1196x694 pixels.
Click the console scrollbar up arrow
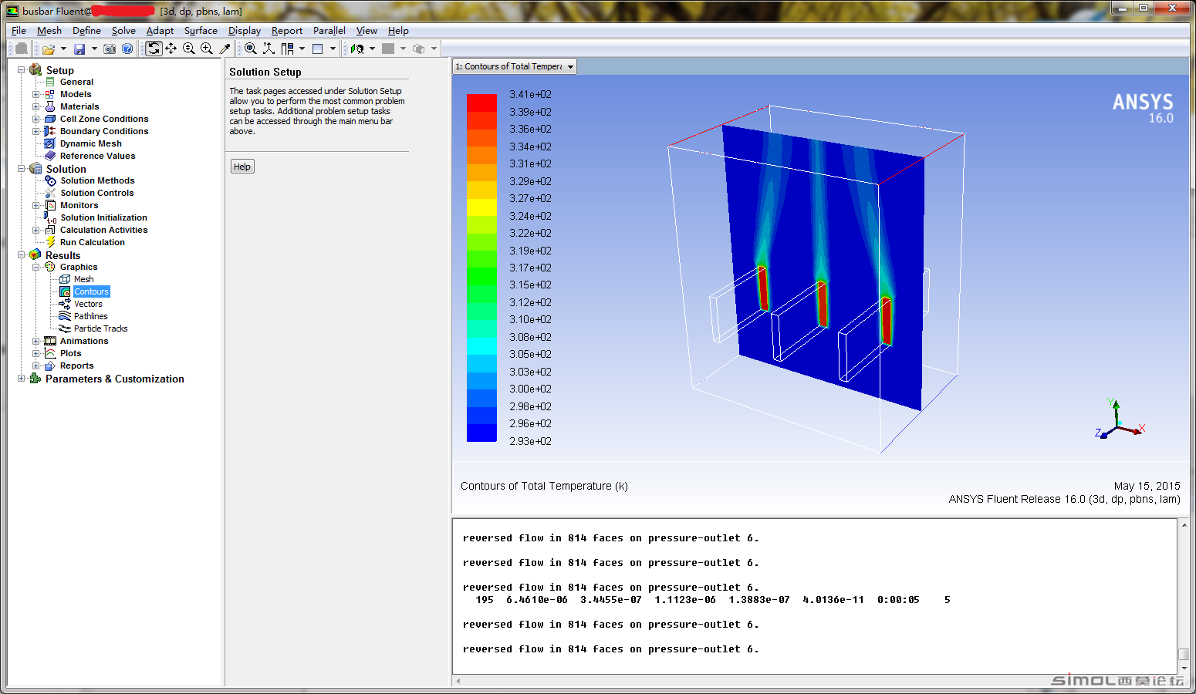point(1184,524)
